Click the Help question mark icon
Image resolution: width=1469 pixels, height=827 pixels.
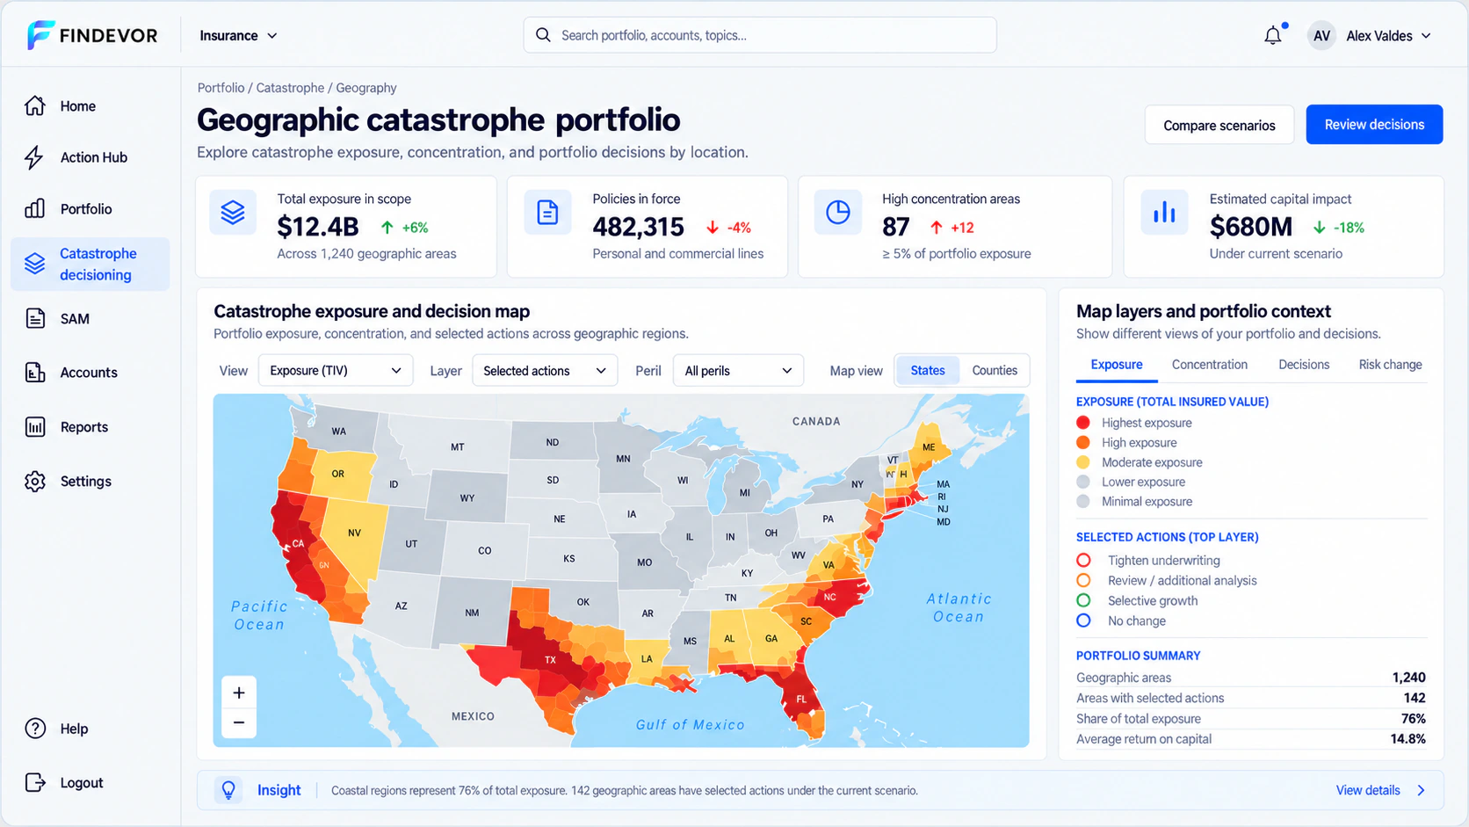[35, 729]
